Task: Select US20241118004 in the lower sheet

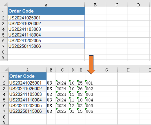Action: (x=28, y=100)
